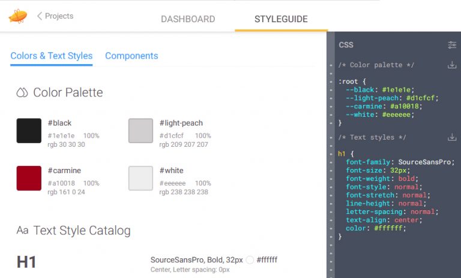Click the #carmine color name

64,171
